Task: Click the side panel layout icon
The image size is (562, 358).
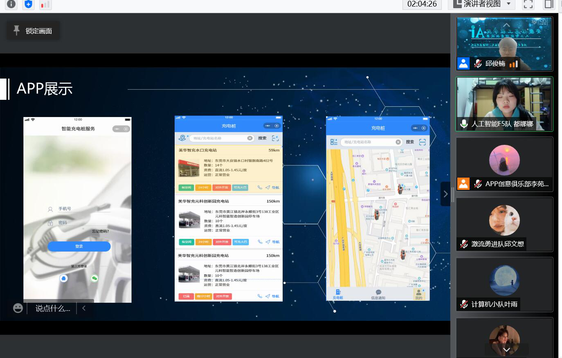Action: click(x=549, y=5)
